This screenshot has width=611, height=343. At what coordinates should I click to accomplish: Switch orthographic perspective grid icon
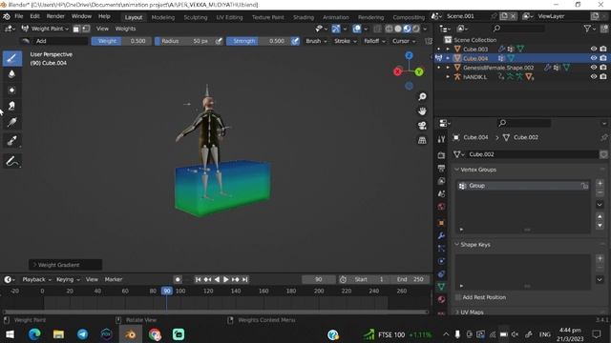(422, 140)
